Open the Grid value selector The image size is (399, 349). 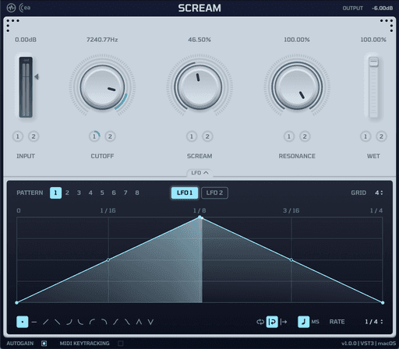(379, 192)
